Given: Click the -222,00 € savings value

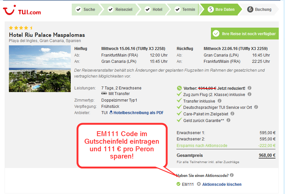Looking at the screenshot, I should pyautogui.click(x=267, y=145).
